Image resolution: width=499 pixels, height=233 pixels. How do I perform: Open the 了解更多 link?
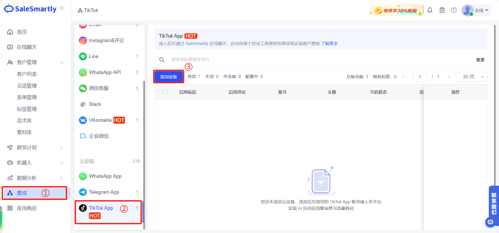point(329,44)
